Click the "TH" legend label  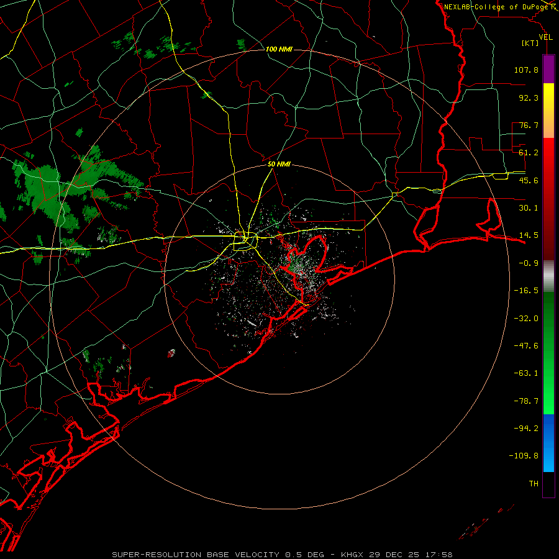tap(534, 484)
